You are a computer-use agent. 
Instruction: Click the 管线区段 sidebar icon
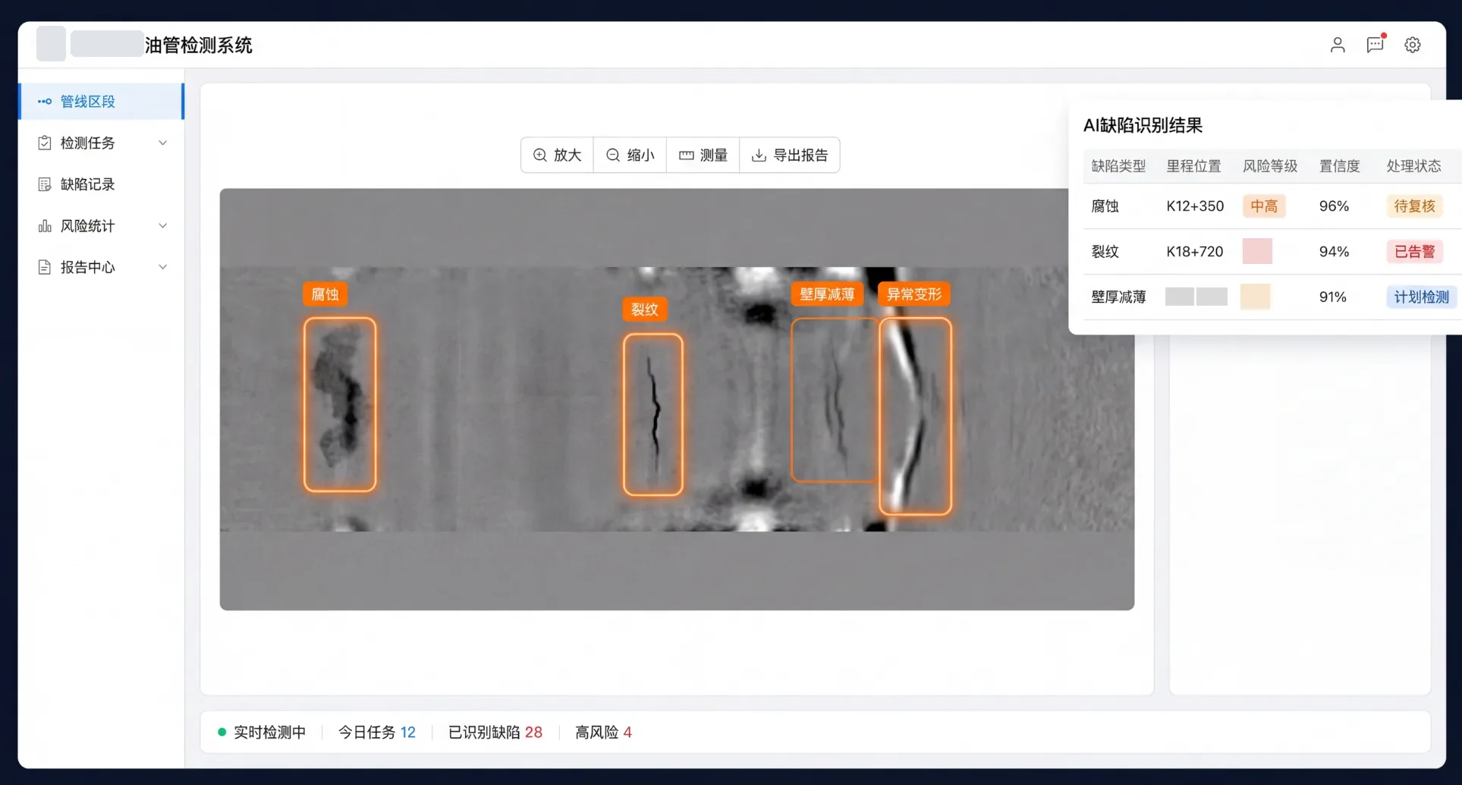[x=45, y=102]
